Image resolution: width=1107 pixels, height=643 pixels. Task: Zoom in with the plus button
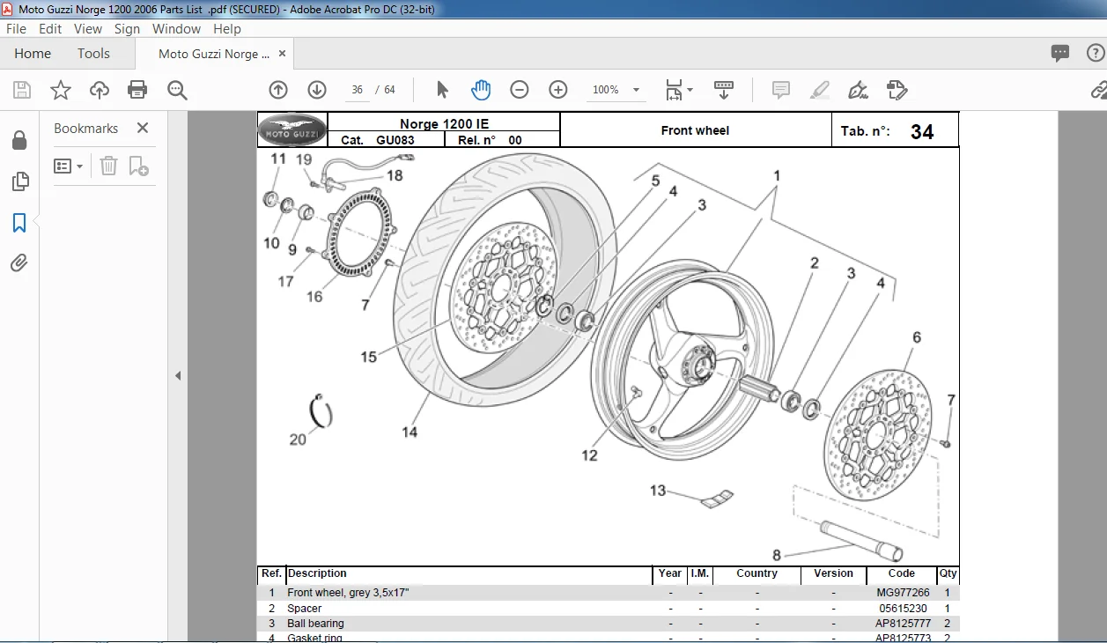click(558, 90)
